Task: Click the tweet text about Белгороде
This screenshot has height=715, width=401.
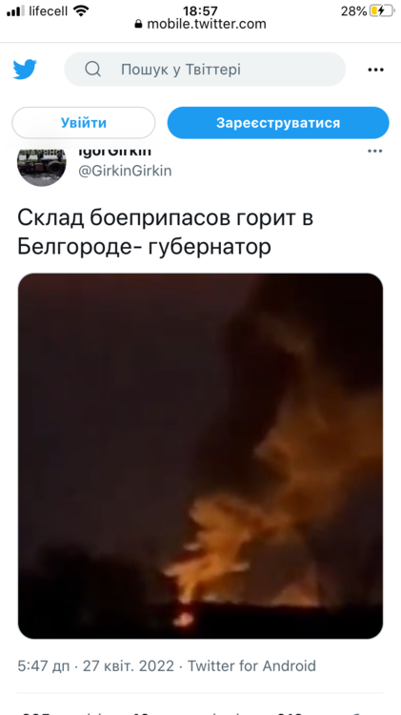Action: 166,233
